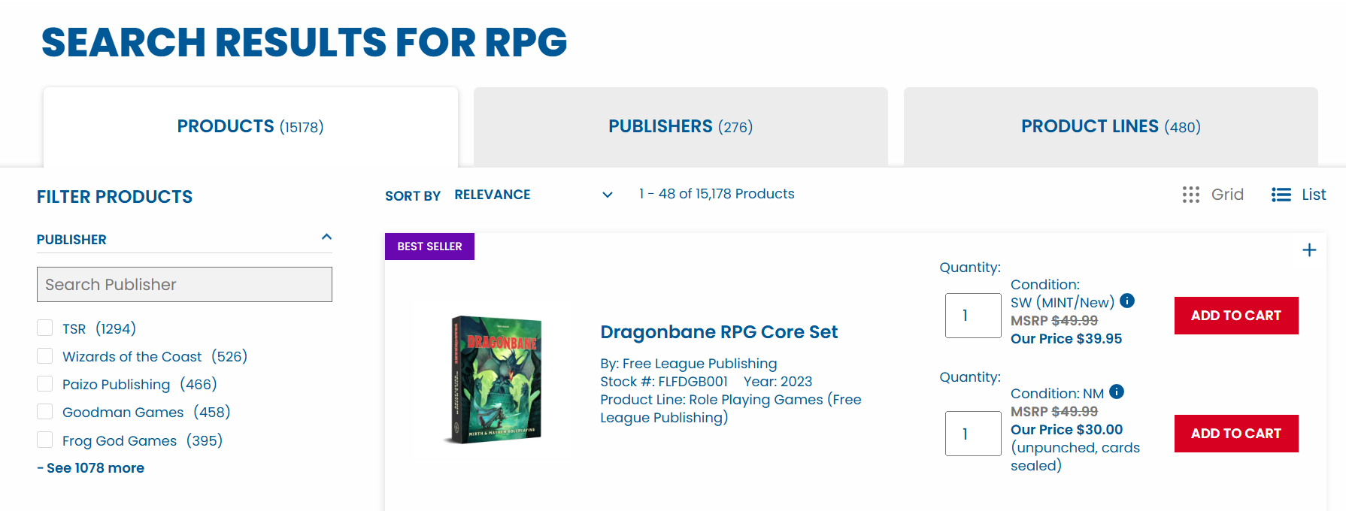The image size is (1346, 511).
Task: Switch to List view icon
Action: click(1281, 195)
